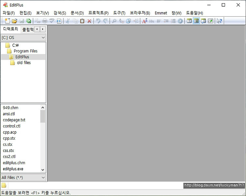Image resolution: width=246 pixels, height=196 pixels.
Task: Click the Open file folder icon
Action: 14,21
